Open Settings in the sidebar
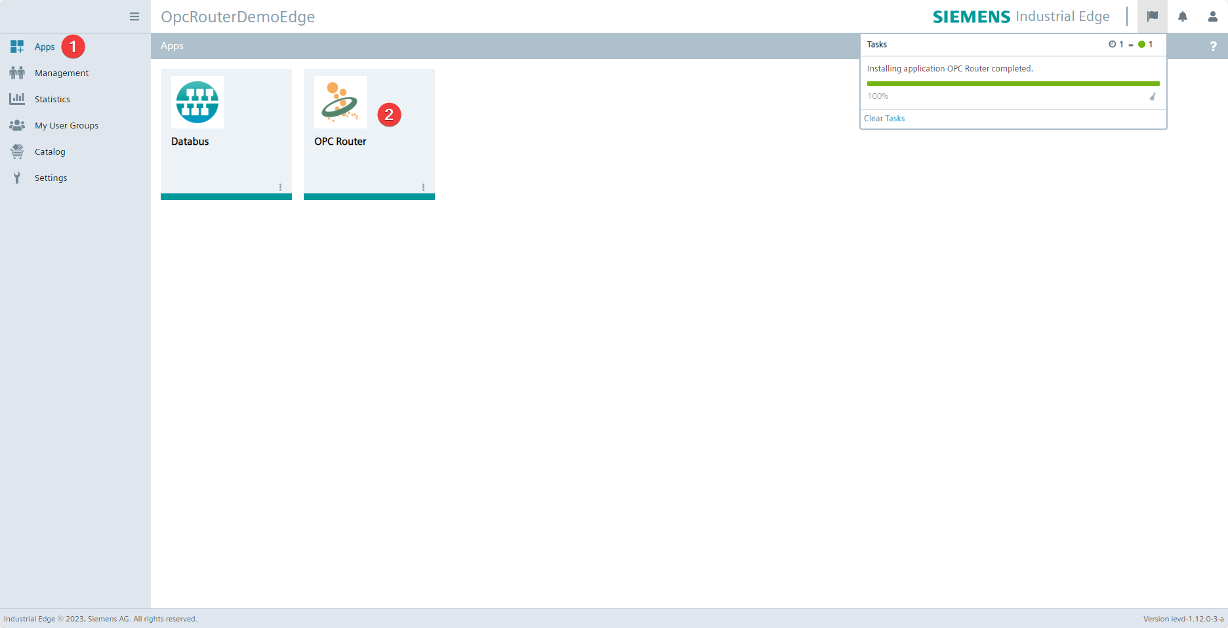The image size is (1228, 628). (x=51, y=178)
